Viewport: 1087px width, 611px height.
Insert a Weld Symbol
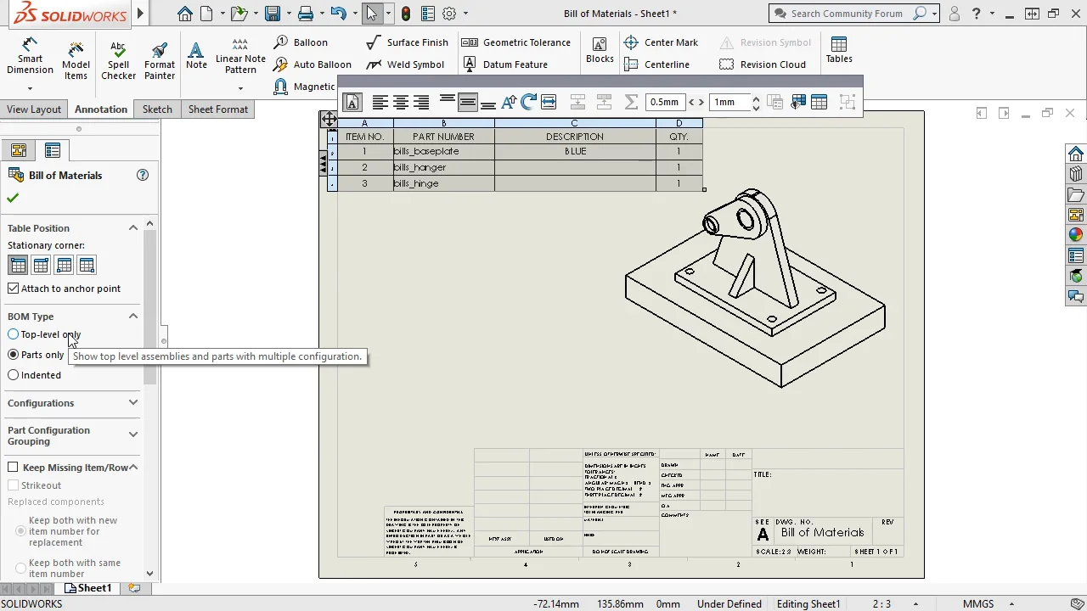pos(405,64)
